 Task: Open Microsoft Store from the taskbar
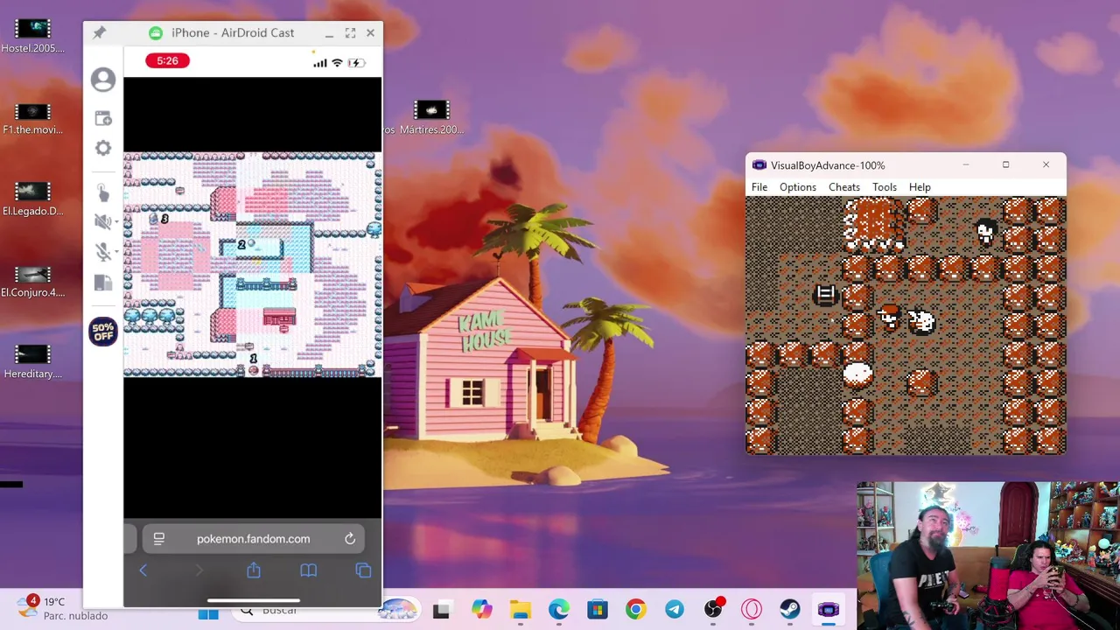tap(597, 610)
